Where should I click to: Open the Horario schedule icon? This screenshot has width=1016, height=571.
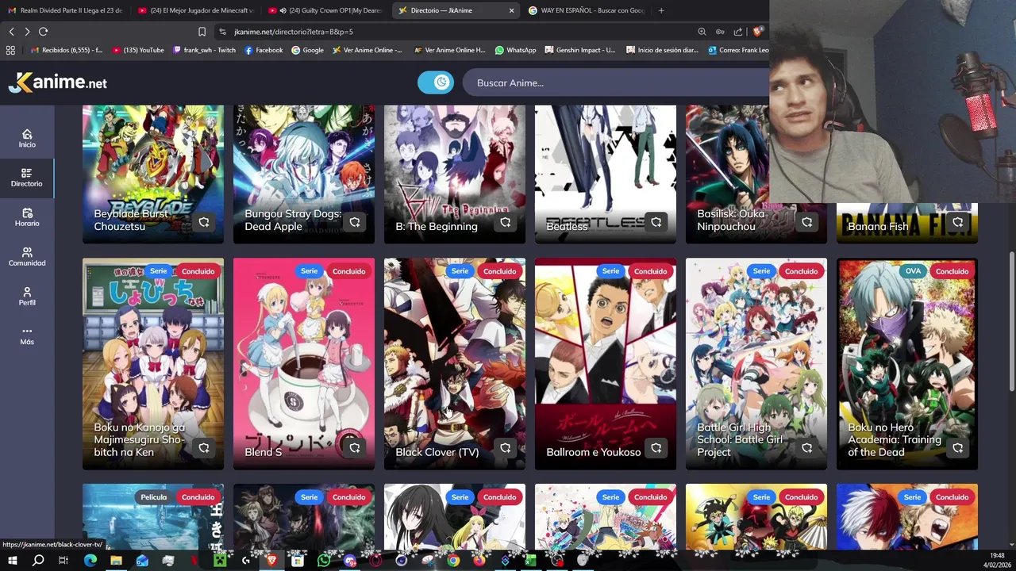27,217
